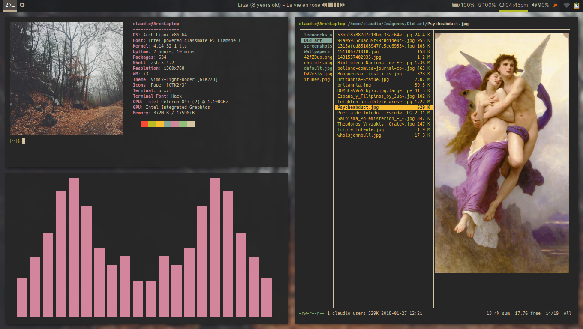Click the song title 'La vie en rose'
Image resolution: width=583 pixels, height=329 pixels.
pos(303,5)
